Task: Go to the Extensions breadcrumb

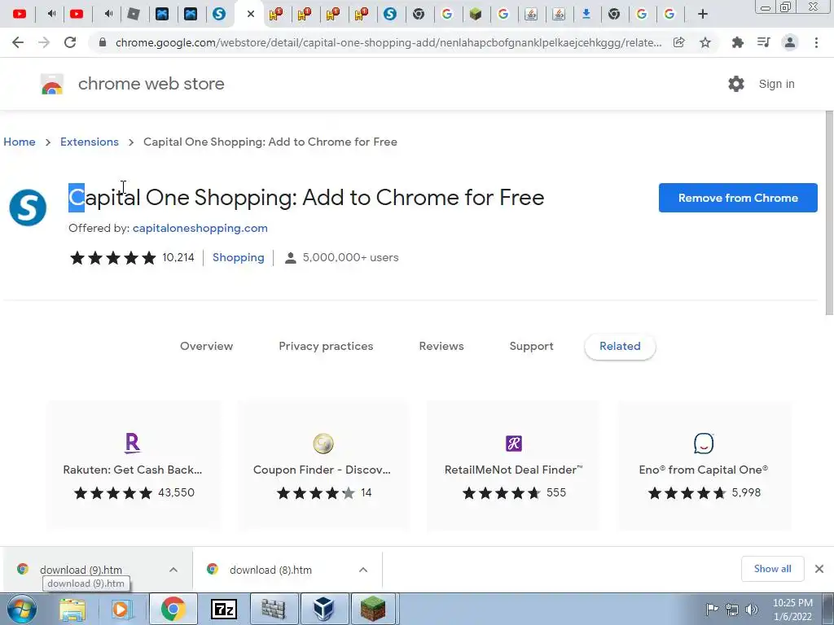Action: (90, 142)
